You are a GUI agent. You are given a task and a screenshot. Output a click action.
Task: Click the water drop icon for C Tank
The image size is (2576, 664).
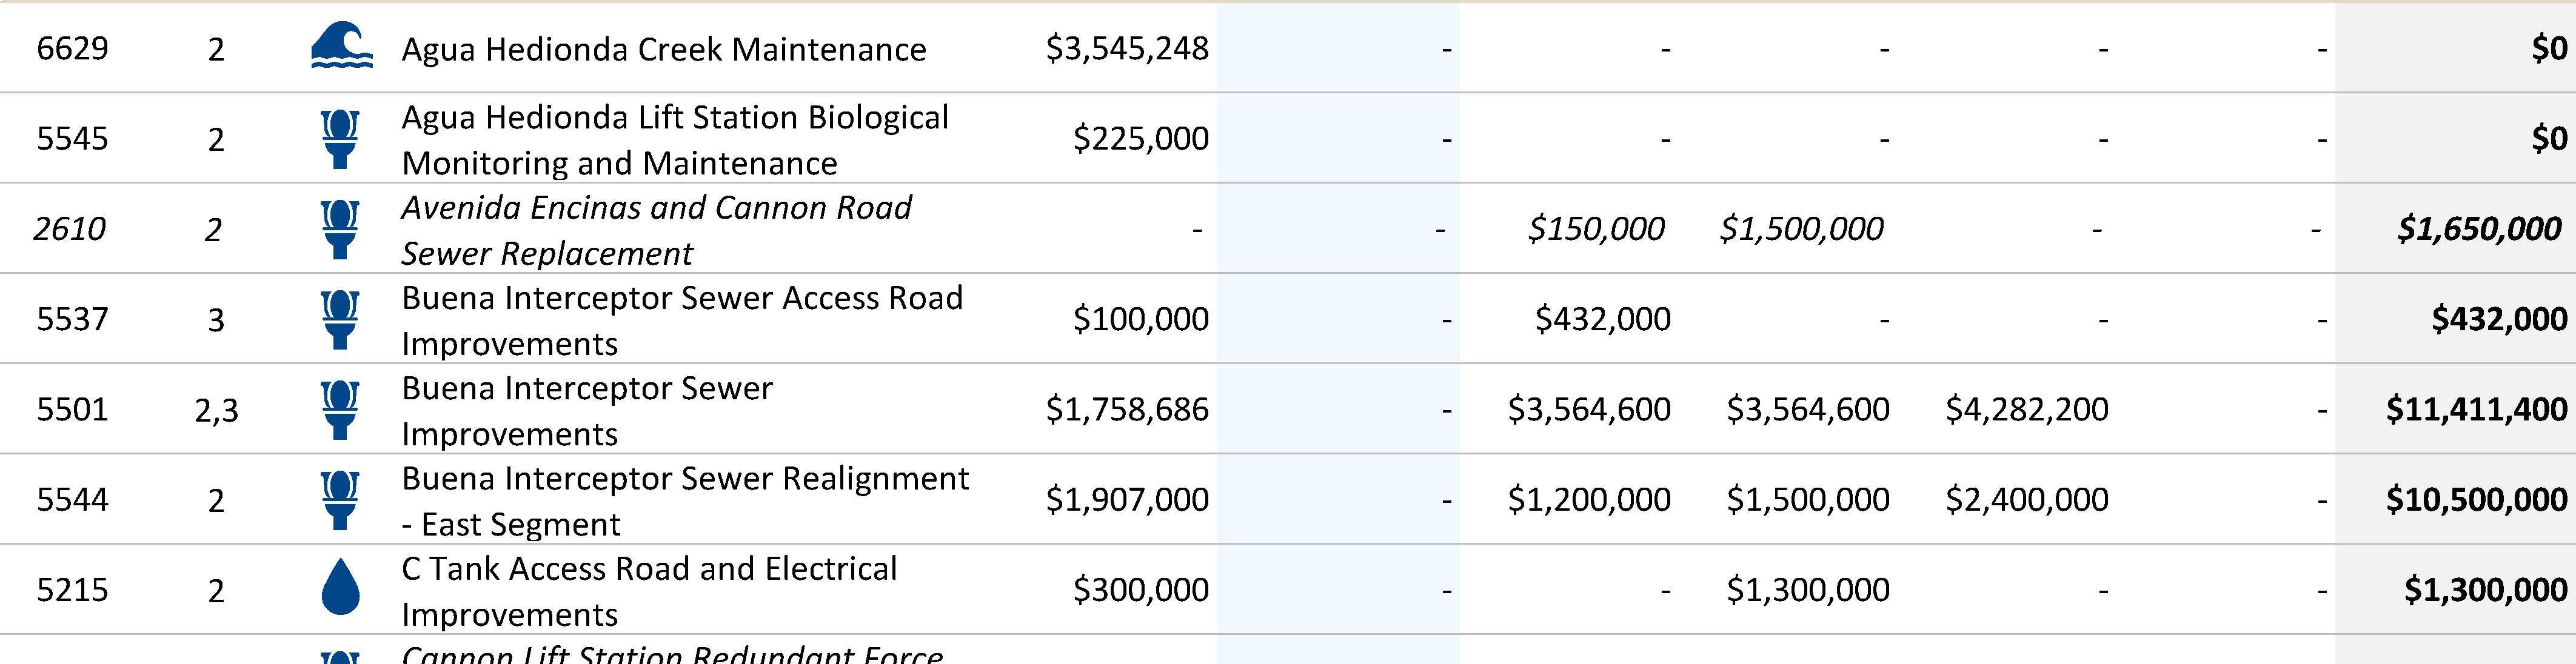point(340,587)
